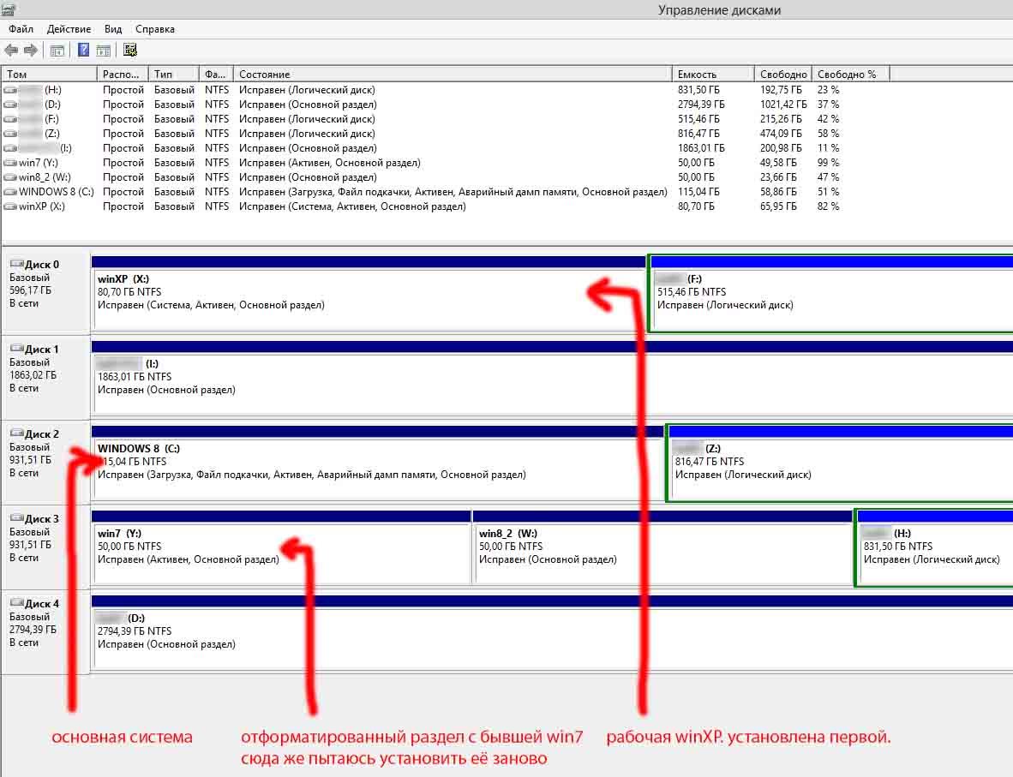Click status 'Исправен (Система, Активен, Основной раздел)' in list
The height and width of the screenshot is (777, 1013).
pos(352,206)
